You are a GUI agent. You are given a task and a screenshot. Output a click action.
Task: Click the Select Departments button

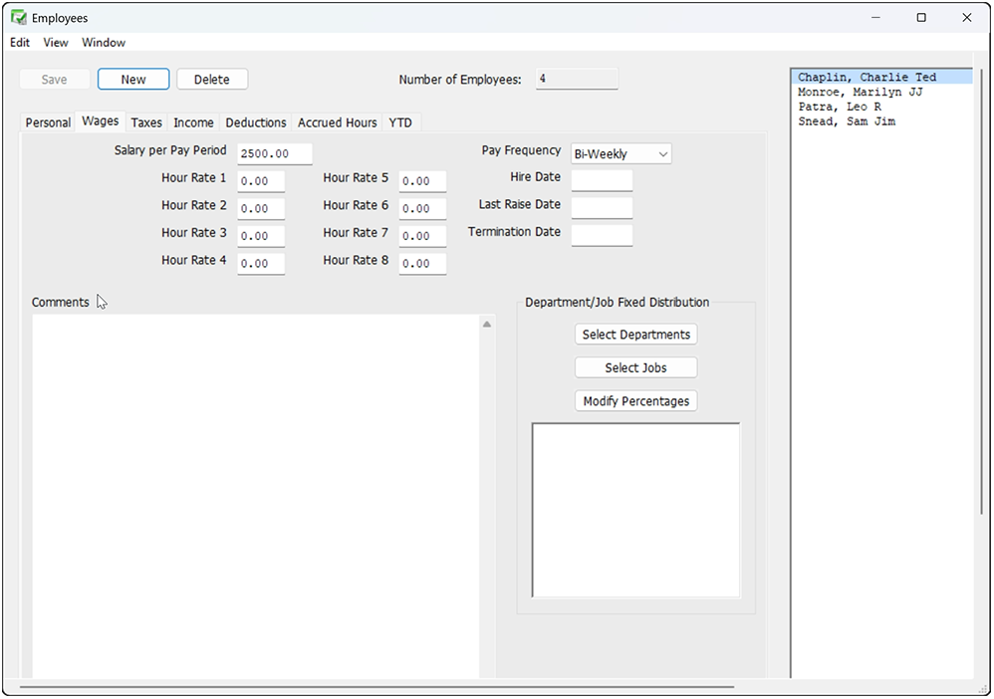(635, 335)
